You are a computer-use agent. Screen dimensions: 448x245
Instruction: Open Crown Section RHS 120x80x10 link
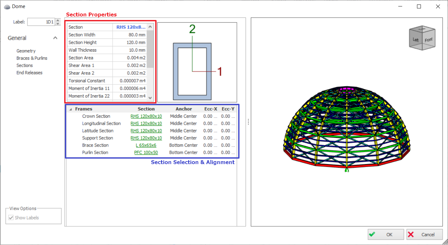146,116
